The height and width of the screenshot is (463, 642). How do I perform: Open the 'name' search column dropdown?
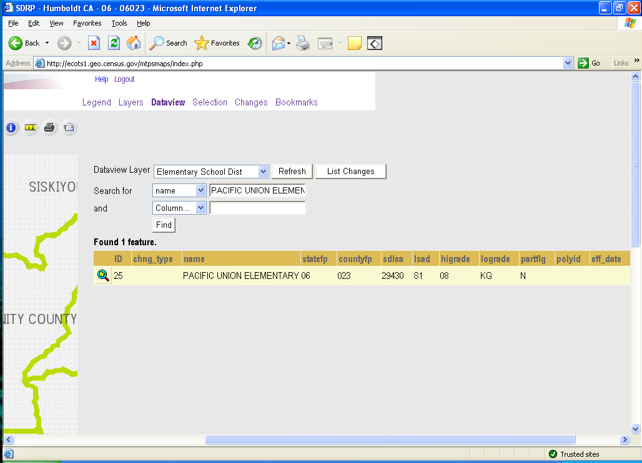coord(200,190)
